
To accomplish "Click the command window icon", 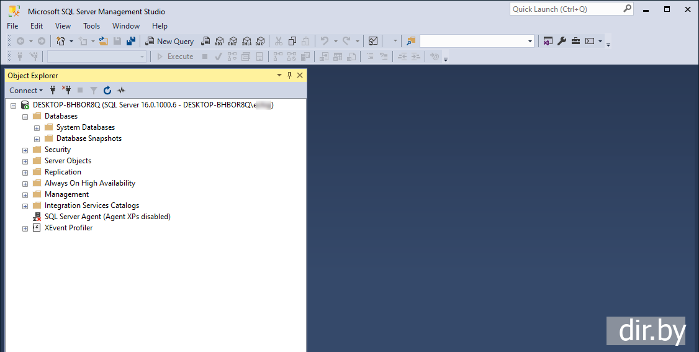I will coord(590,41).
